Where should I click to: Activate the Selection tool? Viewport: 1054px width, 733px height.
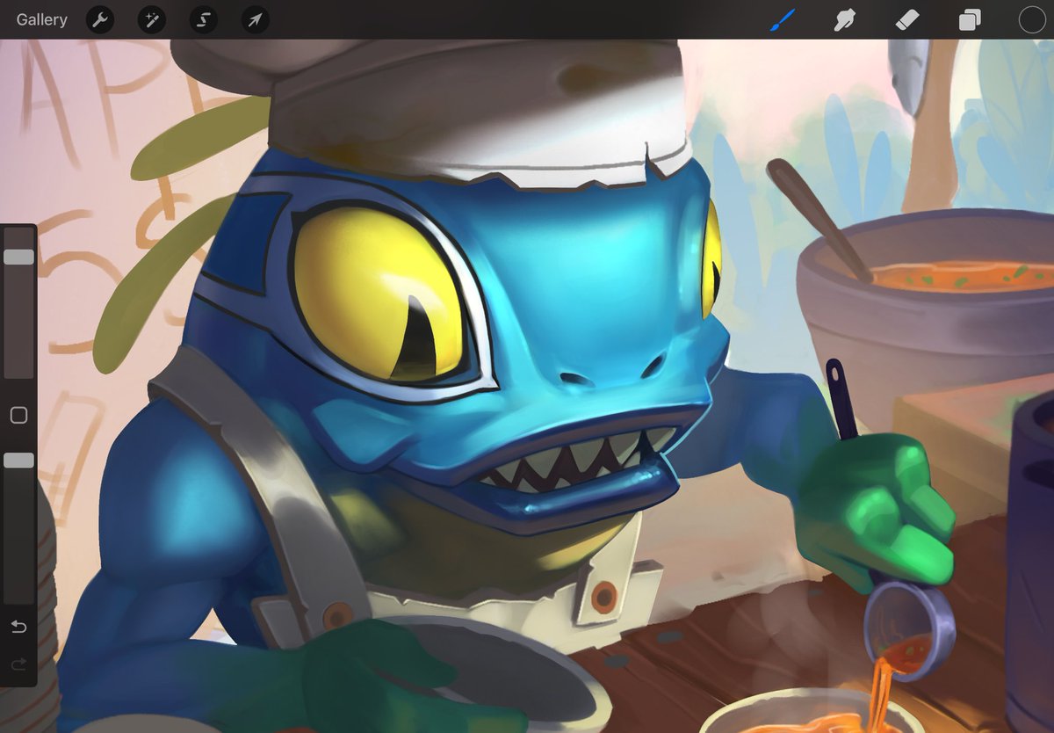[x=204, y=19]
